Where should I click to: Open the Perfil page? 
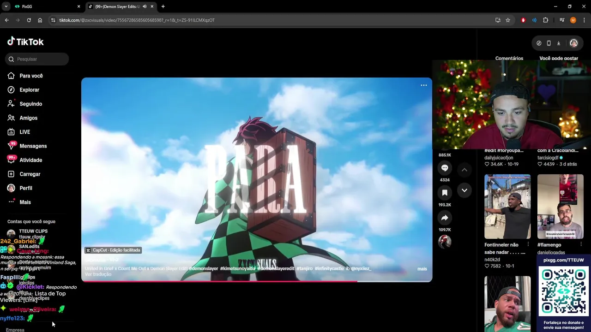tap(26, 188)
